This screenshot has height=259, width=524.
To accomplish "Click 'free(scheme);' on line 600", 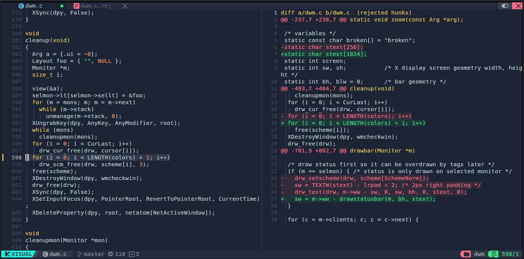I will point(54,171).
